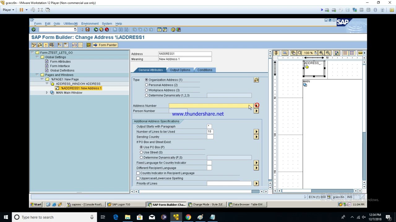Open the 100 % zoom dropdown

coord(315,53)
